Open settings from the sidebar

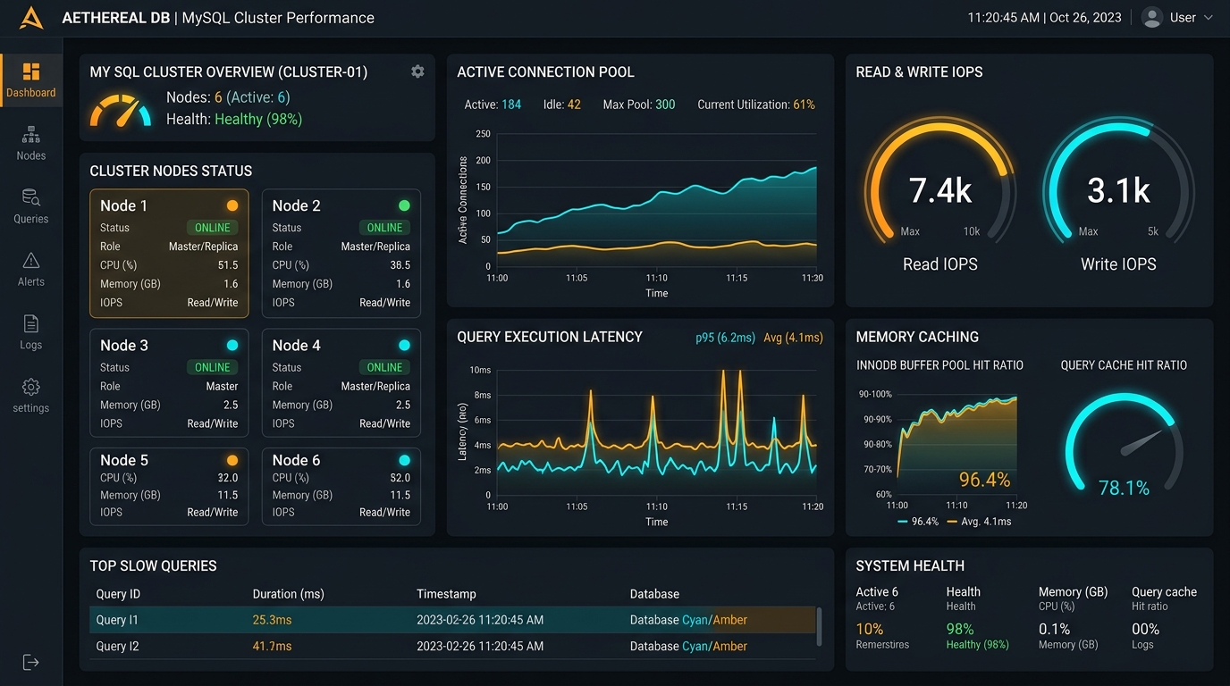pos(31,395)
